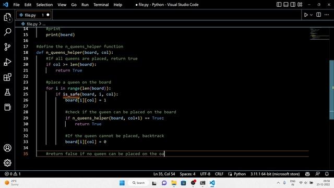Open the Terminal menu
This screenshot has height=188, width=334.
point(101,5)
